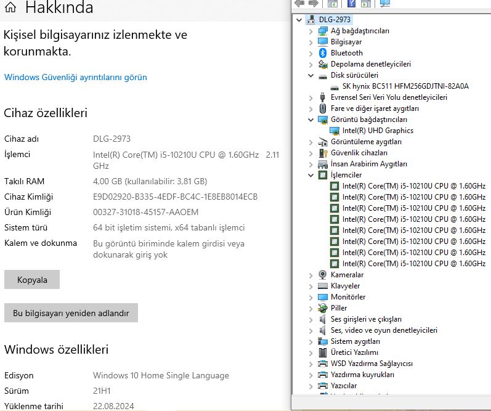491x411 pixels.
Task: Click the product ID 00327-31018-45157-AAOEM
Action: coord(145,212)
